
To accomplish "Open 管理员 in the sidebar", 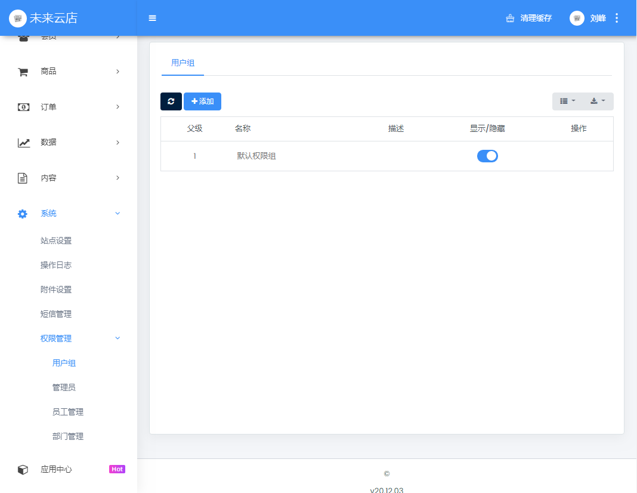I will (x=64, y=387).
